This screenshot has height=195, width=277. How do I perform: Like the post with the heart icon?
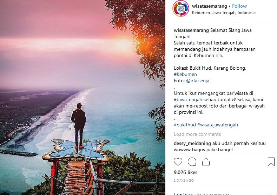[178, 162]
